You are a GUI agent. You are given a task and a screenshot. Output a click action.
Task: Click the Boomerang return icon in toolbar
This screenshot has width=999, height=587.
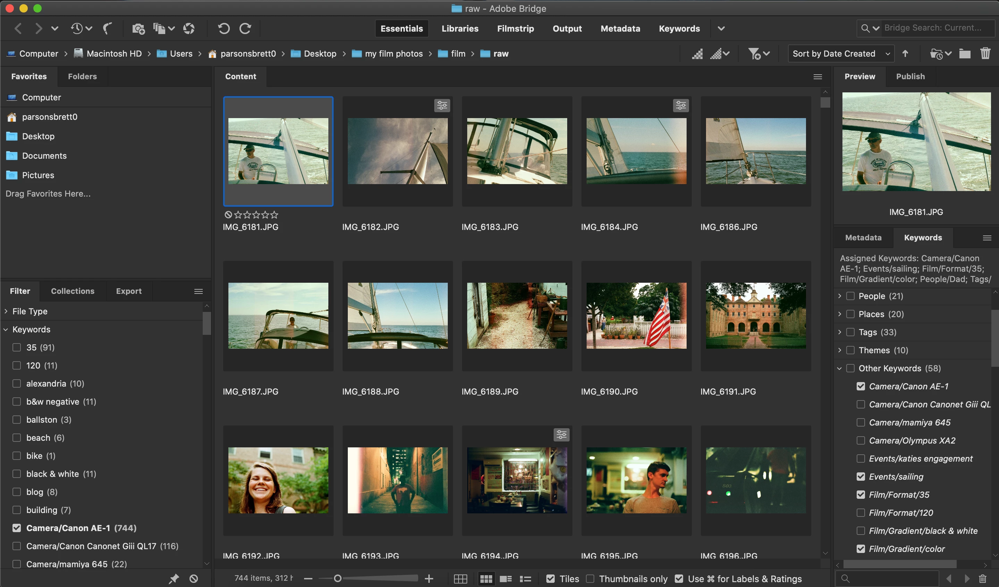click(x=107, y=28)
